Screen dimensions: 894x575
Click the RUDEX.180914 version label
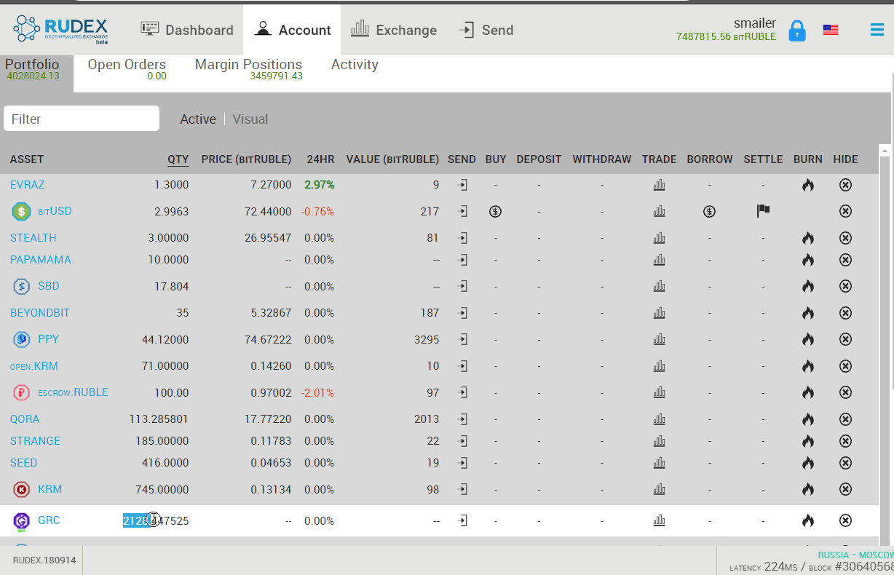44,560
